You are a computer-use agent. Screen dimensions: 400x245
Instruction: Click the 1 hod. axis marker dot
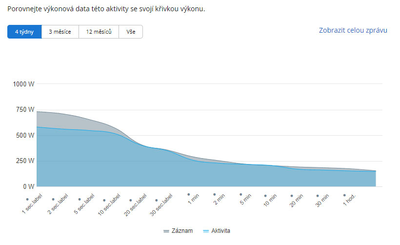[x=344, y=195]
